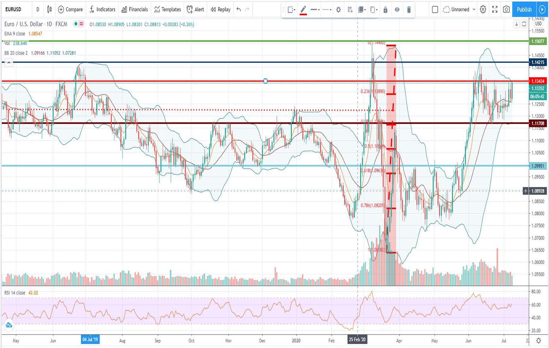549x348 pixels.
Task: Toggle the select layout square checkbox
Action: click(435, 10)
